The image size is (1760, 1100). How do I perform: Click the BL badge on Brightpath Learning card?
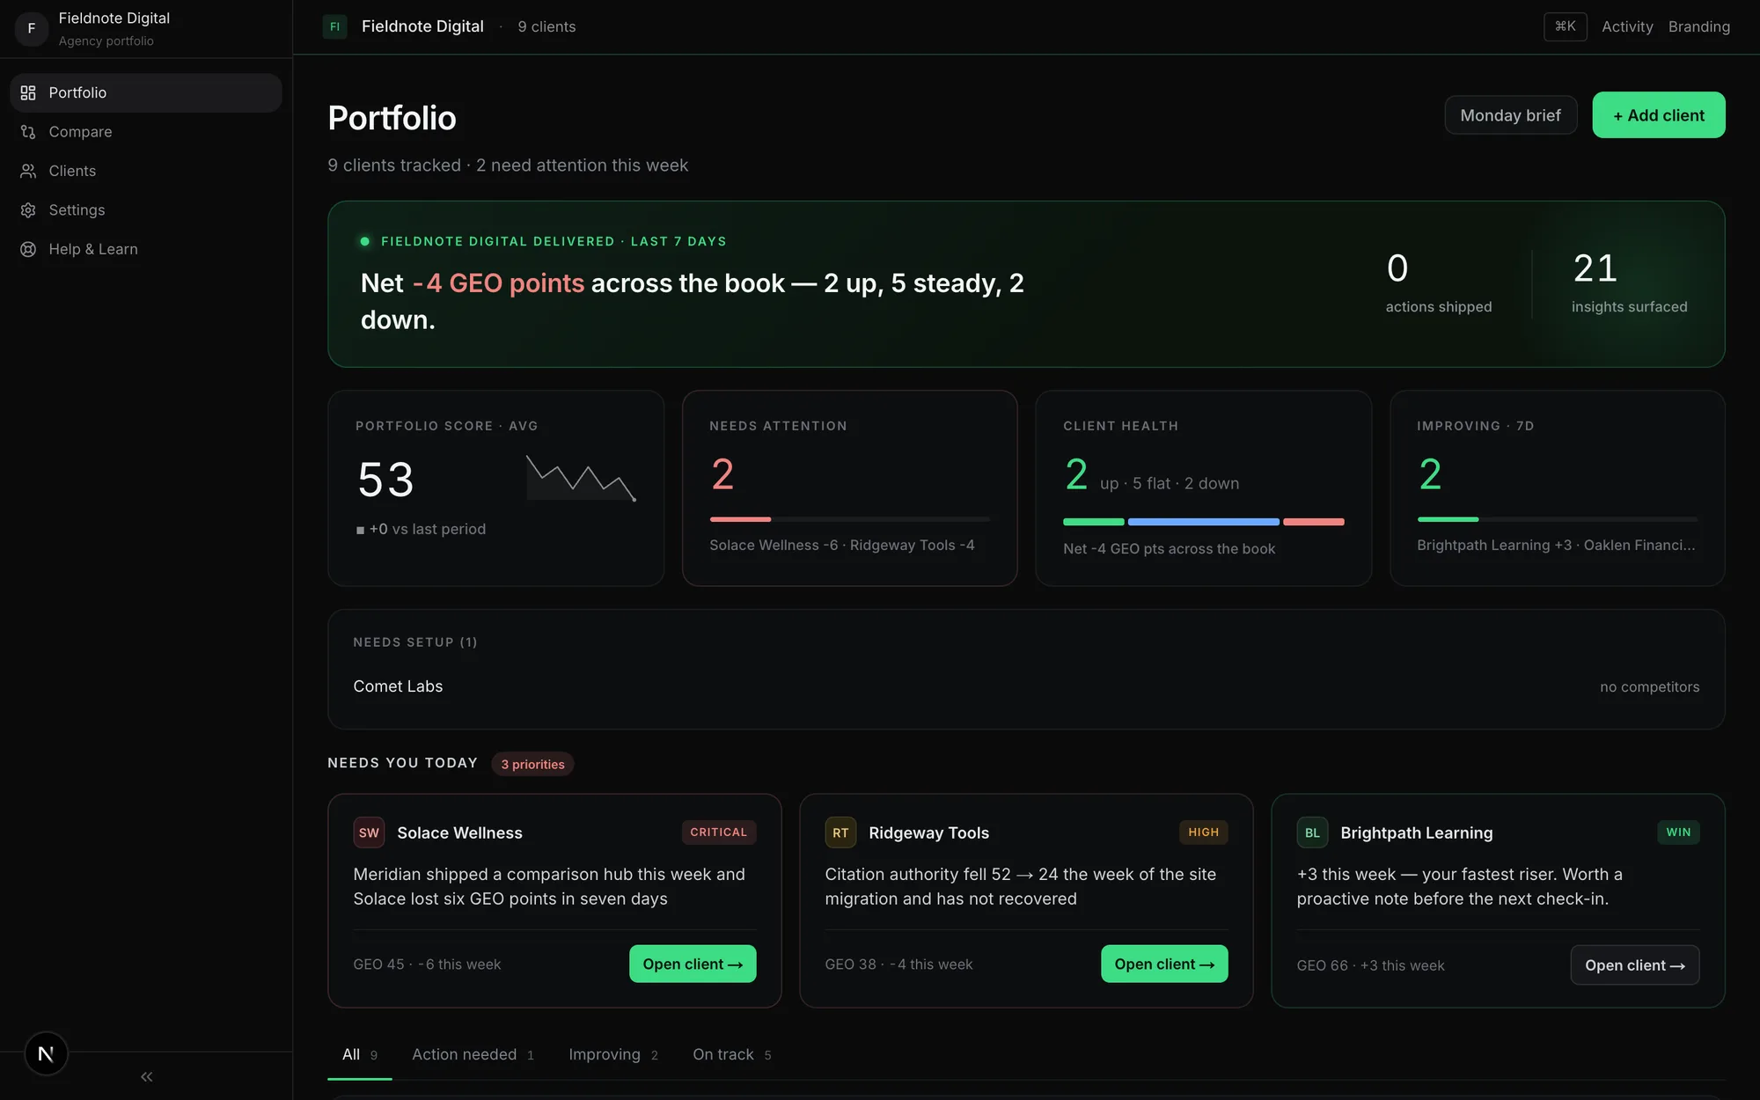(1312, 832)
